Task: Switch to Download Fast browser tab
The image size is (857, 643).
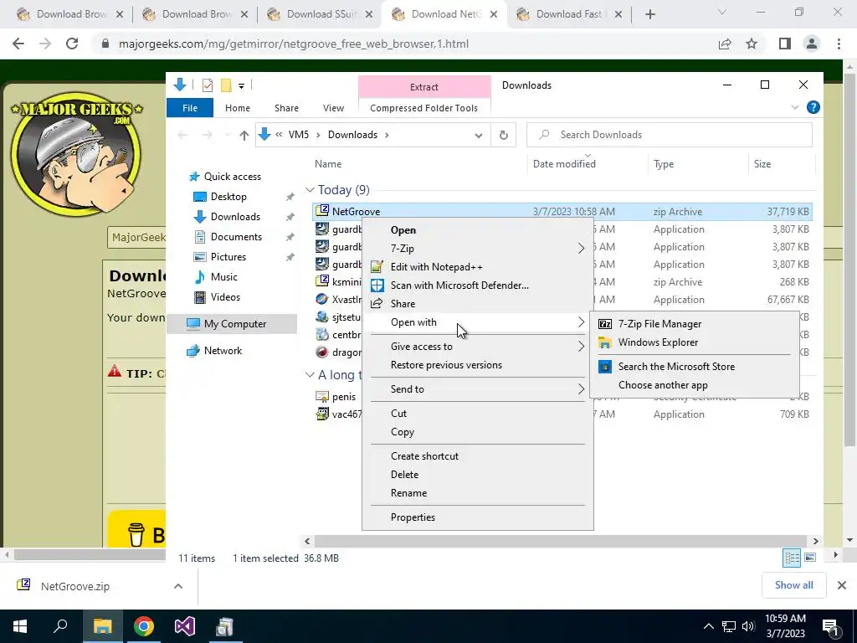Action: pos(569,14)
